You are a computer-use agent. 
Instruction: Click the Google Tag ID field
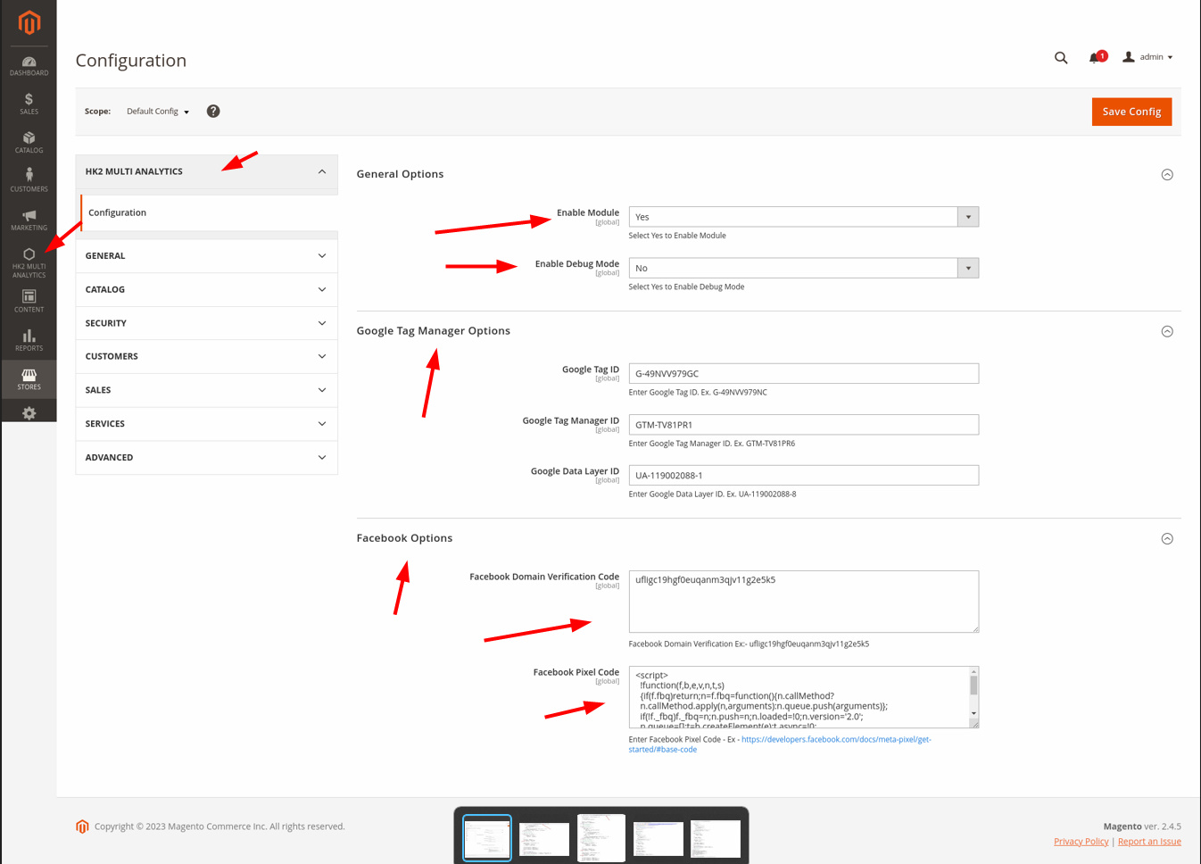pyautogui.click(x=803, y=374)
